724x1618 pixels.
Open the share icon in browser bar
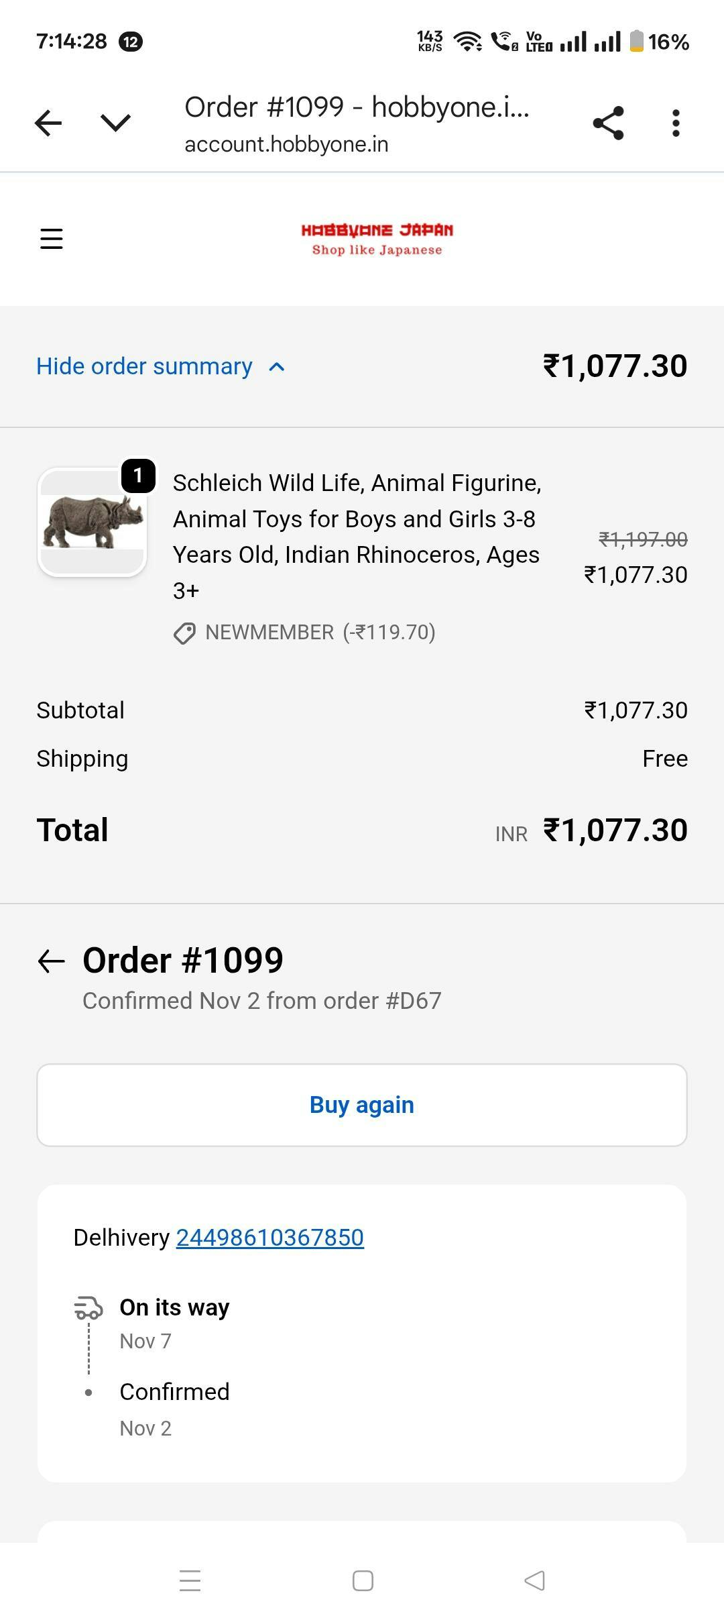pos(608,123)
